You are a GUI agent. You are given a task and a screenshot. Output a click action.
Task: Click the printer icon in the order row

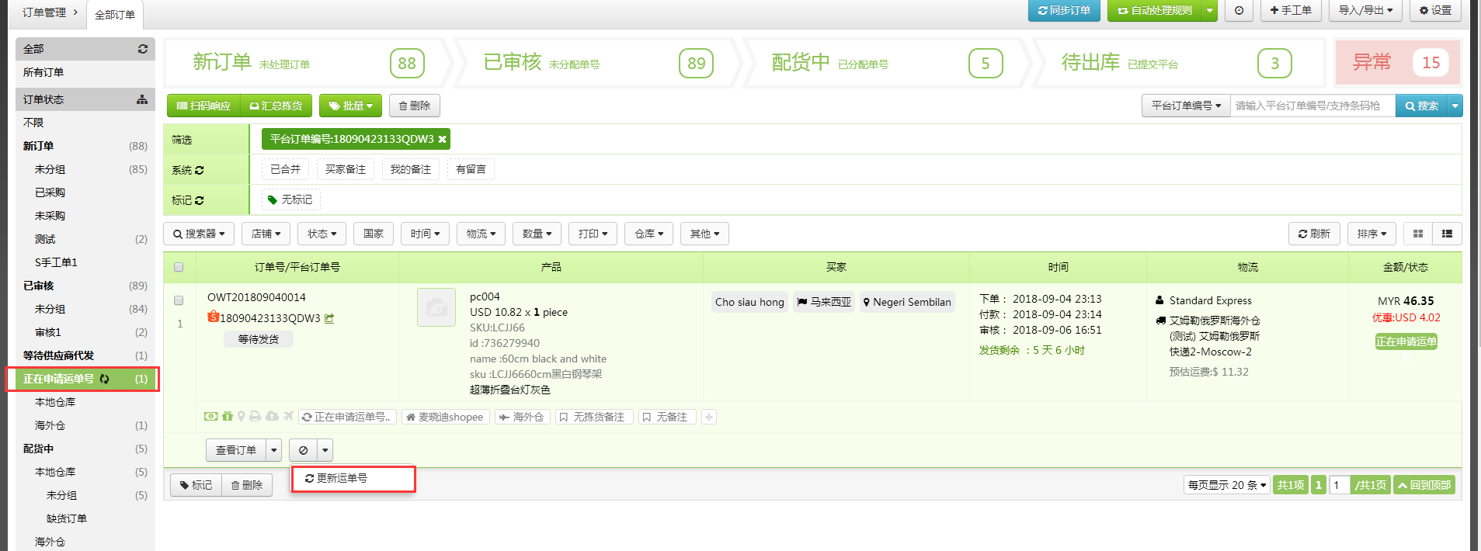point(255,417)
